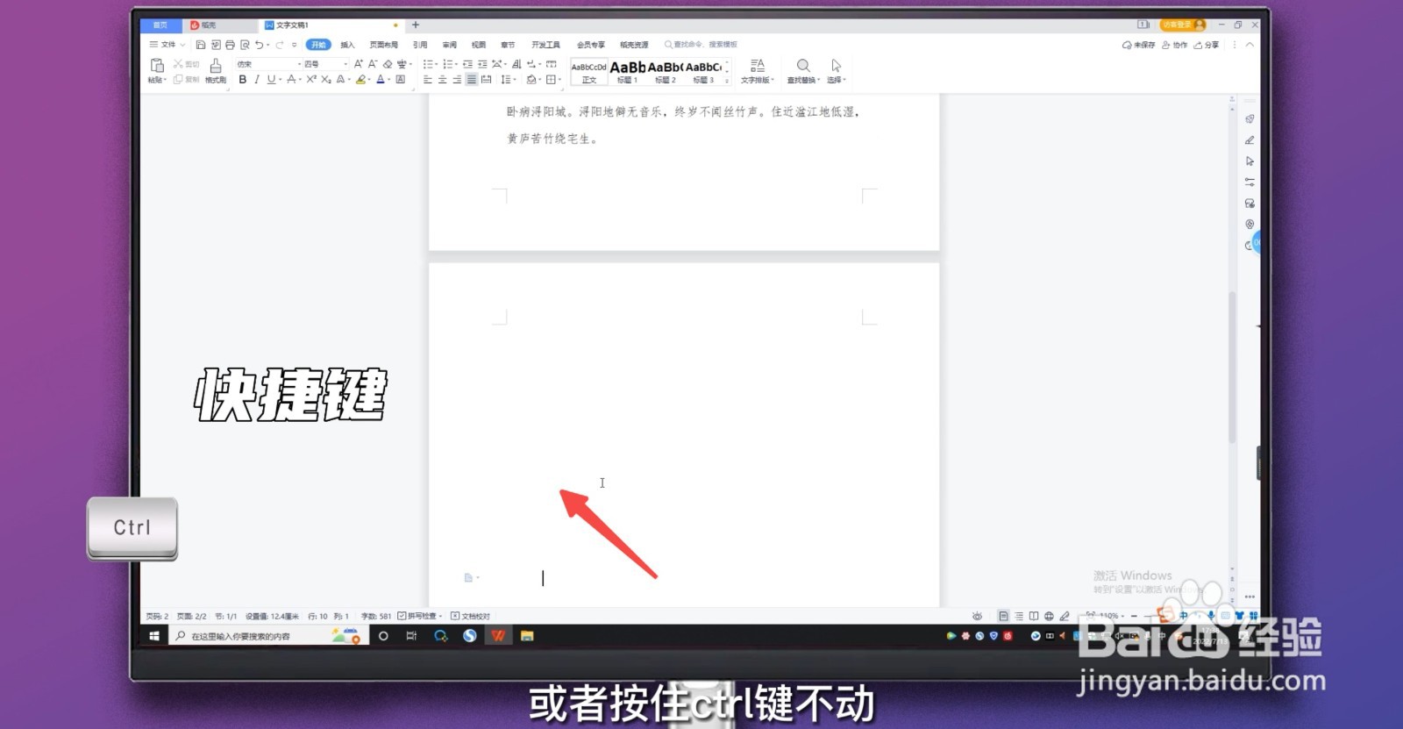Apply Italic formatting
1403x729 pixels.
pos(257,79)
